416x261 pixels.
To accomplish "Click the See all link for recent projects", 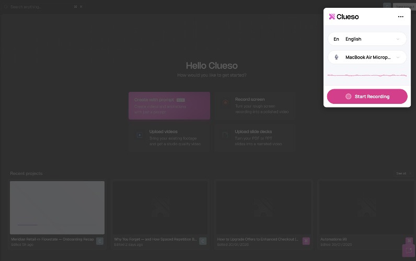I will point(403,173).
